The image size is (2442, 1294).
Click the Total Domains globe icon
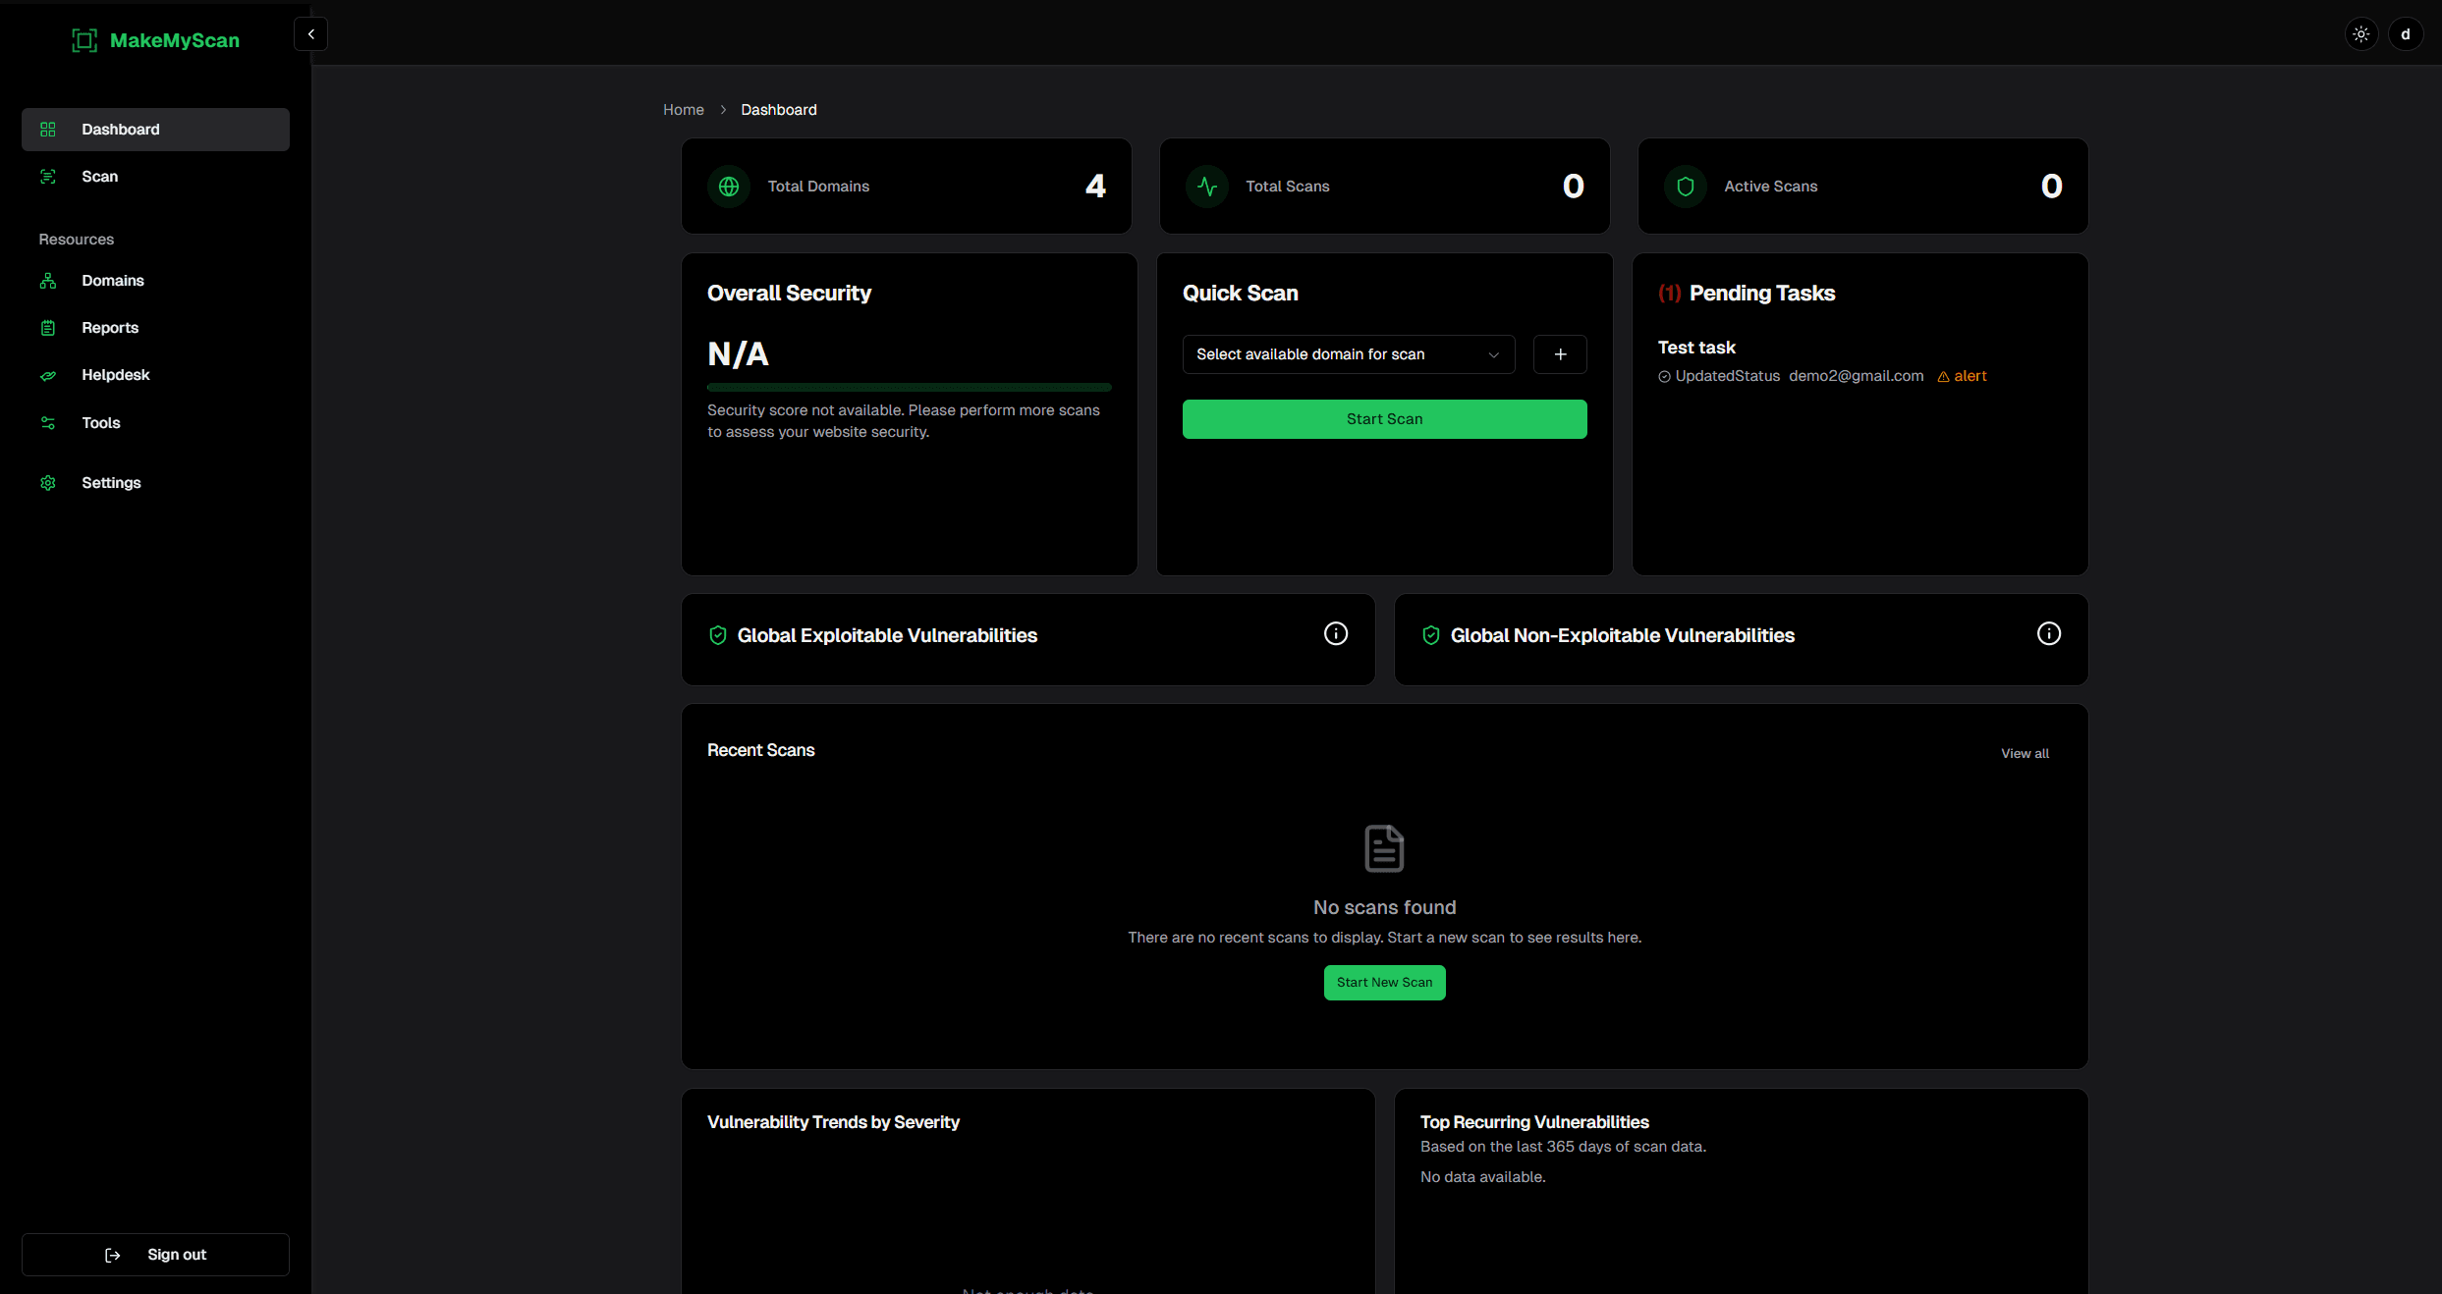[x=729, y=187]
